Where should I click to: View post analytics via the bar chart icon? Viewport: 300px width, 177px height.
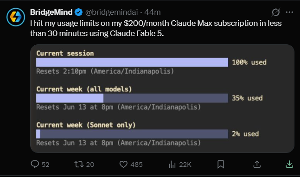click(172, 164)
